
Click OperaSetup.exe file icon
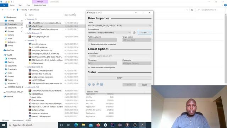[30, 100]
